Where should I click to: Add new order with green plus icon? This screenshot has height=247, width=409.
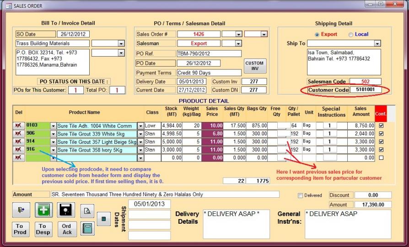(43, 210)
